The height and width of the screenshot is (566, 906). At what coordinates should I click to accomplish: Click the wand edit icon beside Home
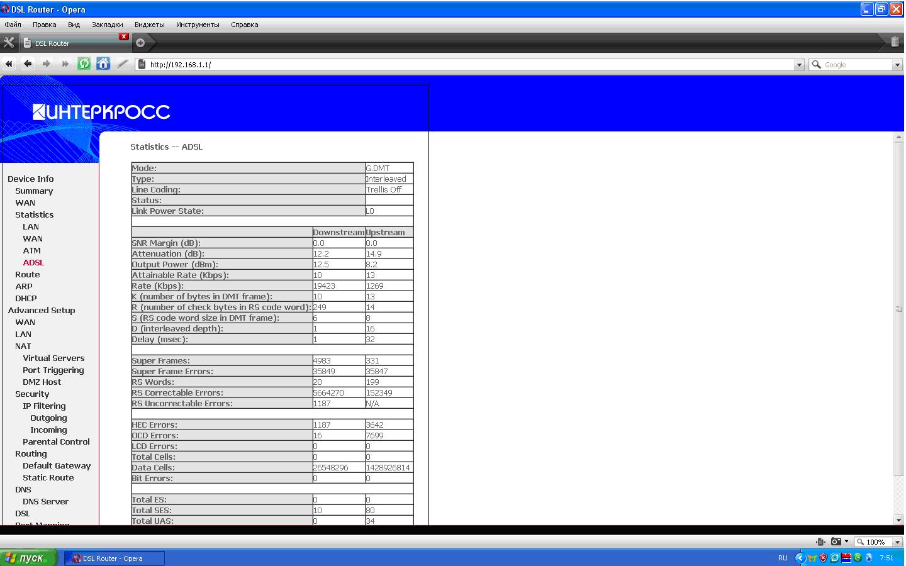pyautogui.click(x=123, y=64)
